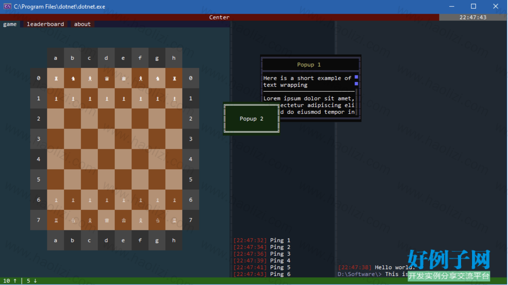Open the leaderboard tab
The width and height of the screenshot is (508, 285).
(x=46, y=24)
